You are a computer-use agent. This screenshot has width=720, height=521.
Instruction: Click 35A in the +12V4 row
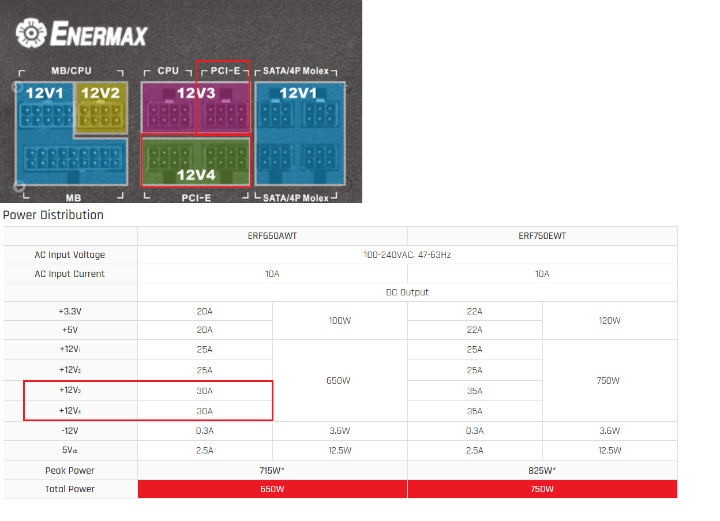(x=475, y=411)
